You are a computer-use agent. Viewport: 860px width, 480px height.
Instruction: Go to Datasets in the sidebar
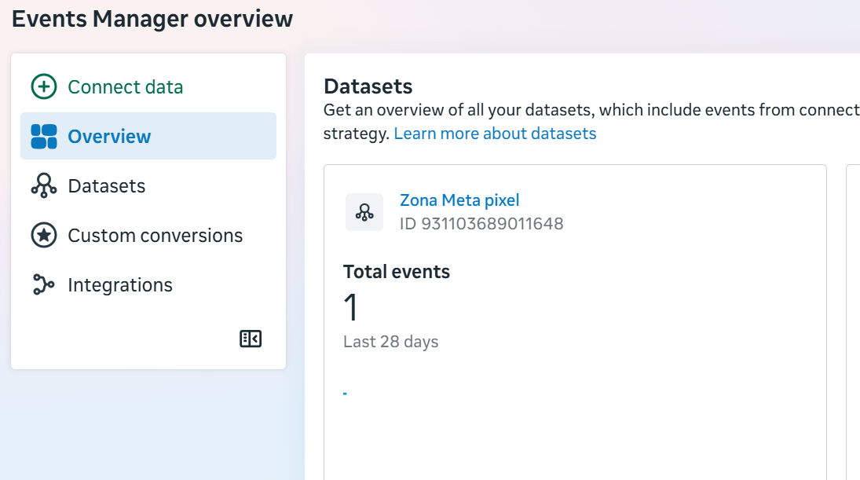click(x=148, y=186)
